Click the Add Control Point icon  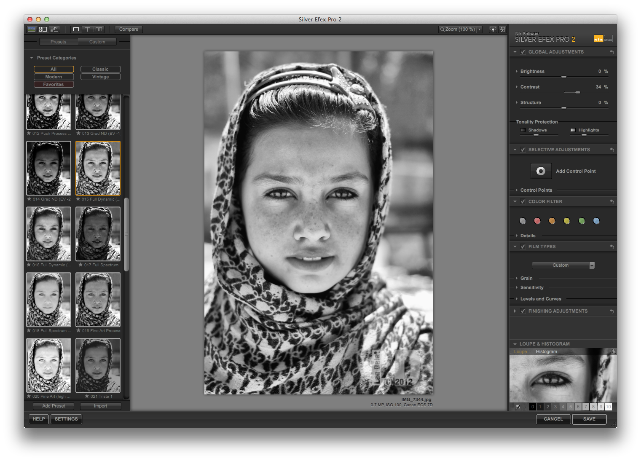pos(541,171)
